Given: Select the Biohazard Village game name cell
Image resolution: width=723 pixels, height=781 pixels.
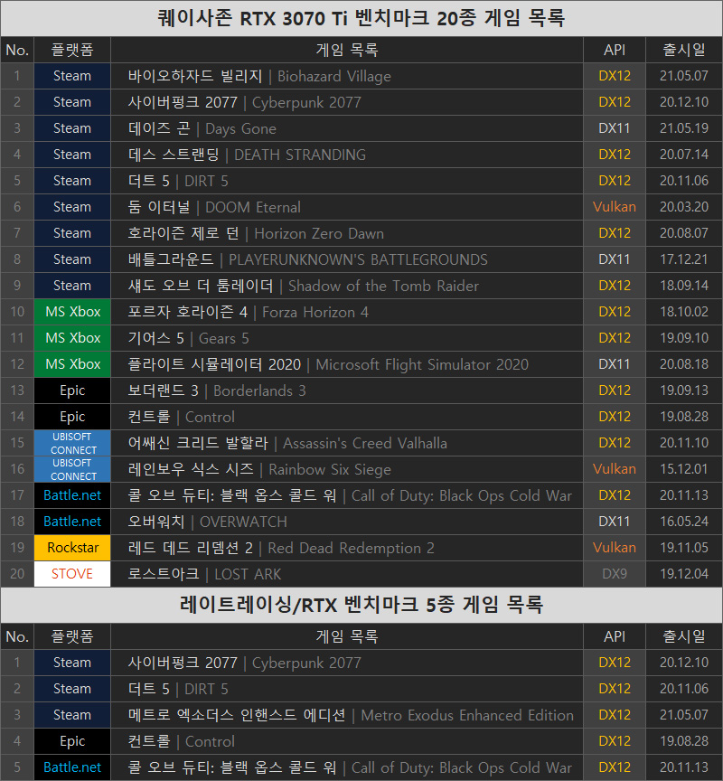Looking at the screenshot, I should pyautogui.click(x=346, y=76).
